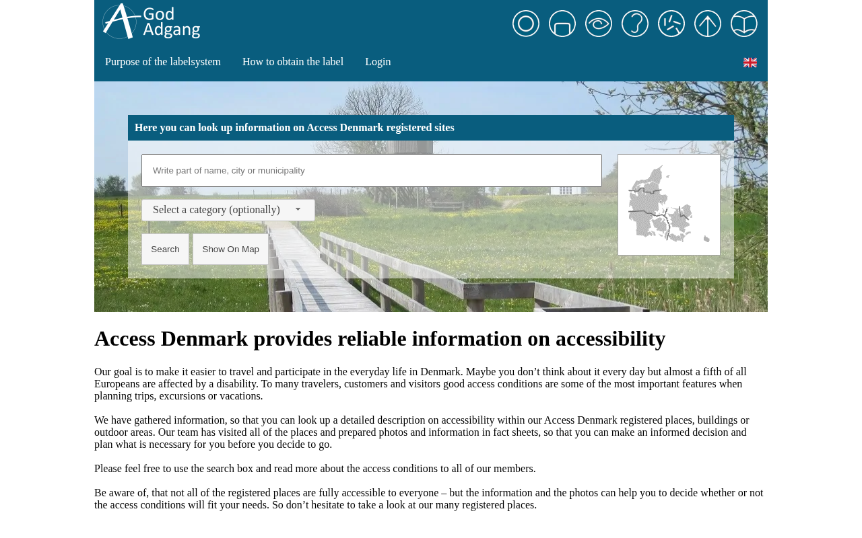The width and height of the screenshot is (862, 538).
Task: Click the God Adgang logo
Action: click(152, 22)
